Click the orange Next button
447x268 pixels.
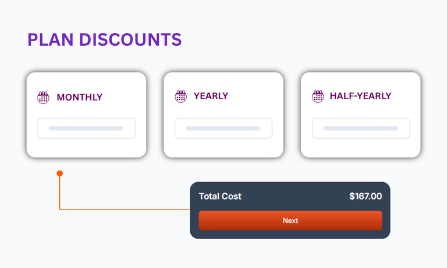[290, 220]
